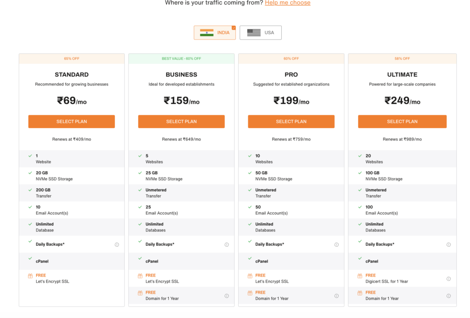Click the Help me choose link

[287, 3]
